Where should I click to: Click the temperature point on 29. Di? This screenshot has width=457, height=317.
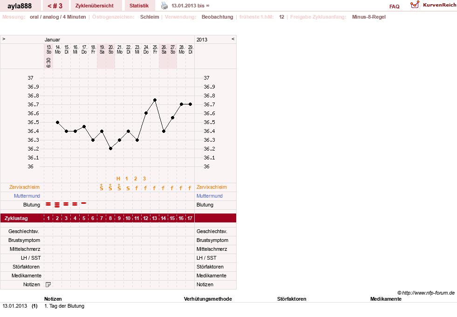click(x=191, y=104)
